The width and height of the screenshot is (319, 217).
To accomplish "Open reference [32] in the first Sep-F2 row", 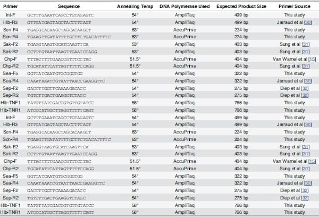I will point(305,88).
